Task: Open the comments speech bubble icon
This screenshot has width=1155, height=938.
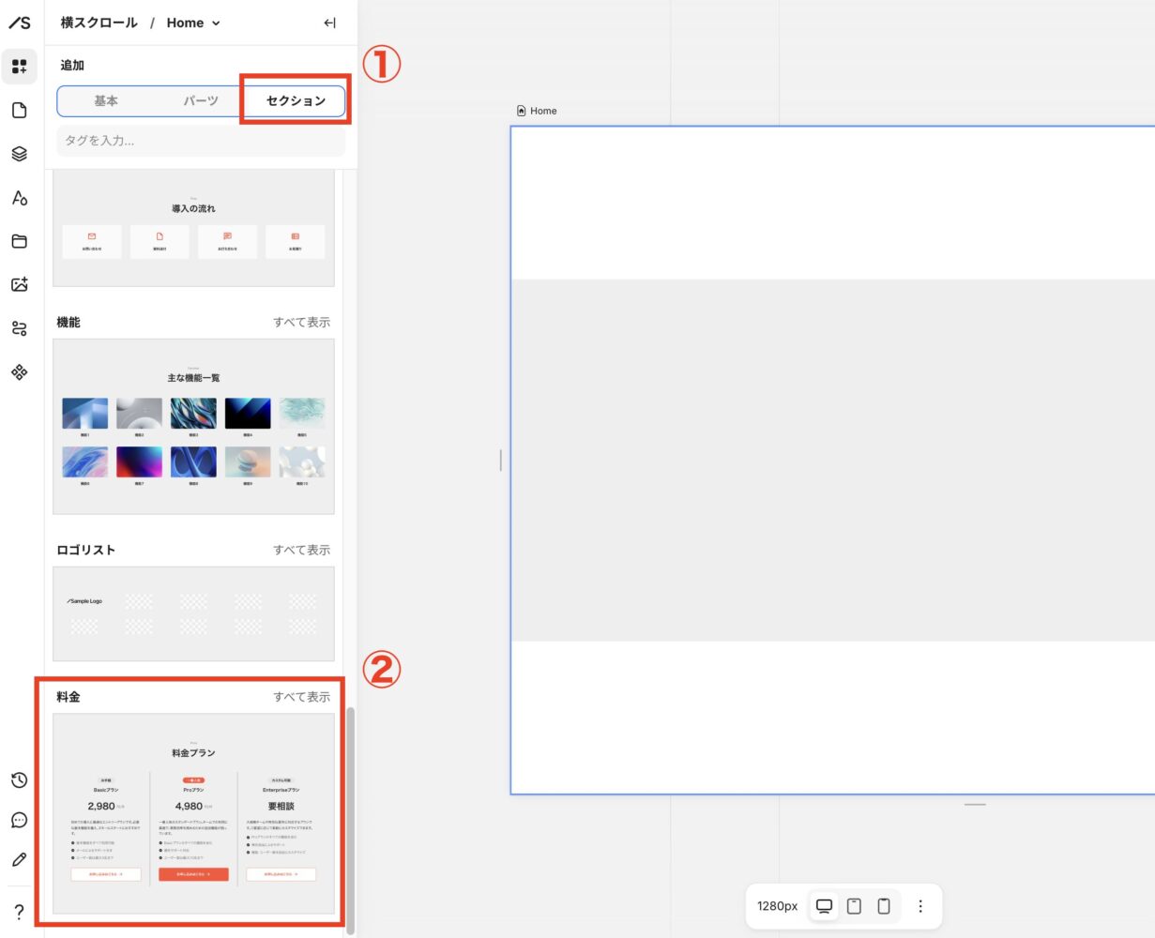Action: pos(19,821)
